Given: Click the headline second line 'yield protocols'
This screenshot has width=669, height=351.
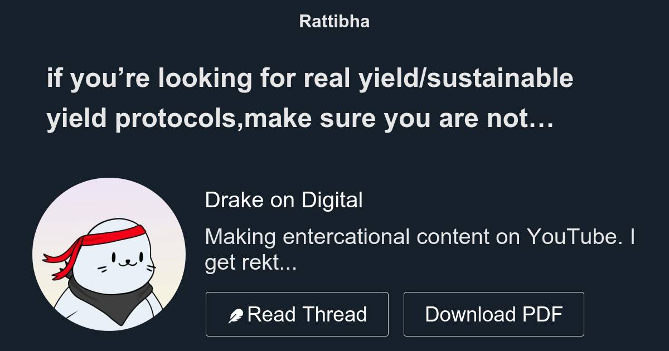Looking at the screenshot, I should tap(301, 118).
